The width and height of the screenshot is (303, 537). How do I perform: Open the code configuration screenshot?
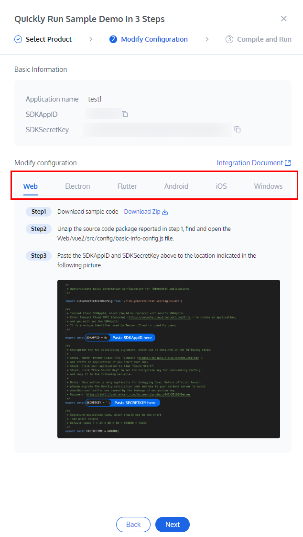click(x=169, y=359)
